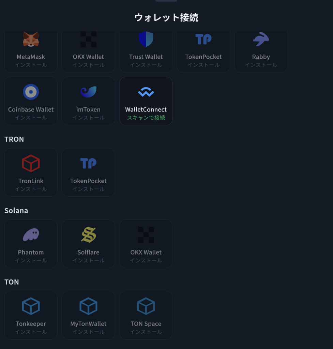The height and width of the screenshot is (349, 333).
Task: Select the TronLink label
Action: (31, 181)
